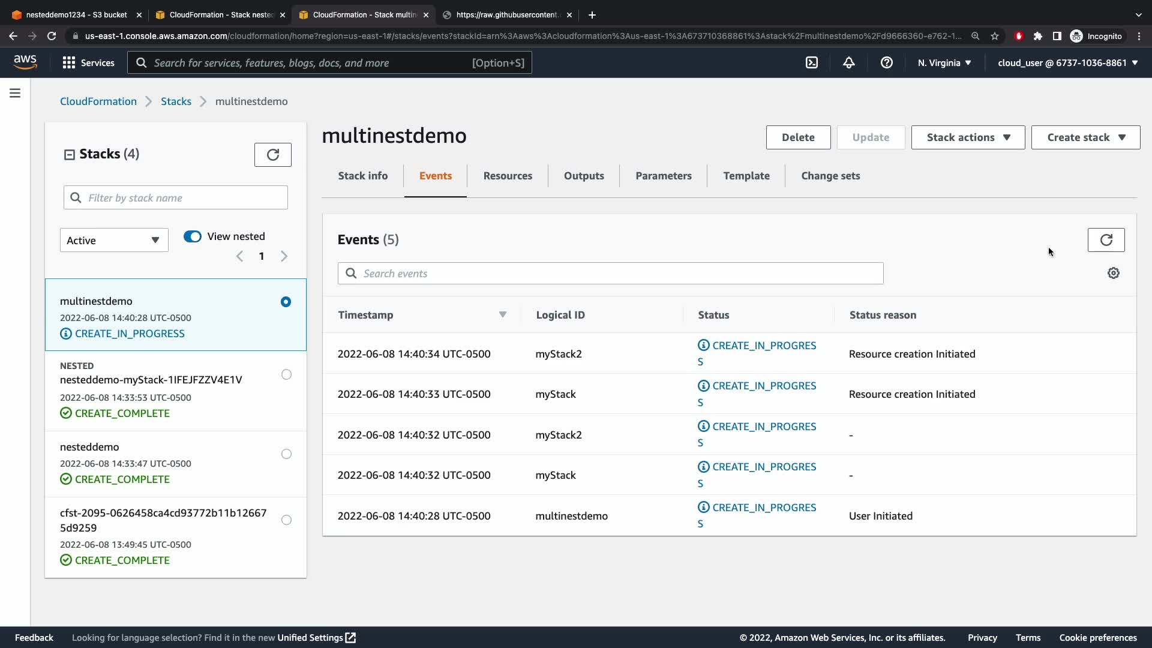Open the Active stack filter dropdown

[114, 240]
